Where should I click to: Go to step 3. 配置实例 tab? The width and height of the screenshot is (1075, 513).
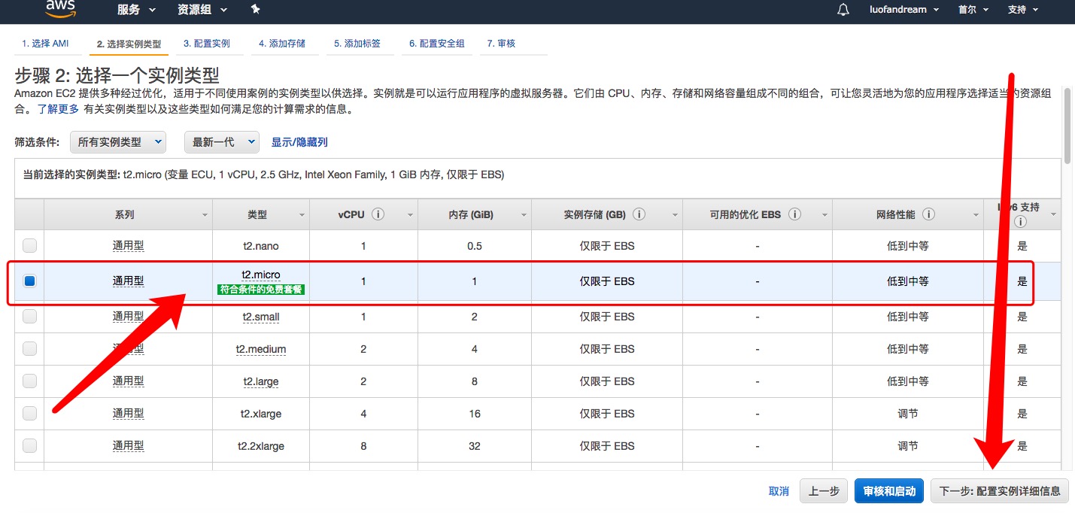pos(207,44)
